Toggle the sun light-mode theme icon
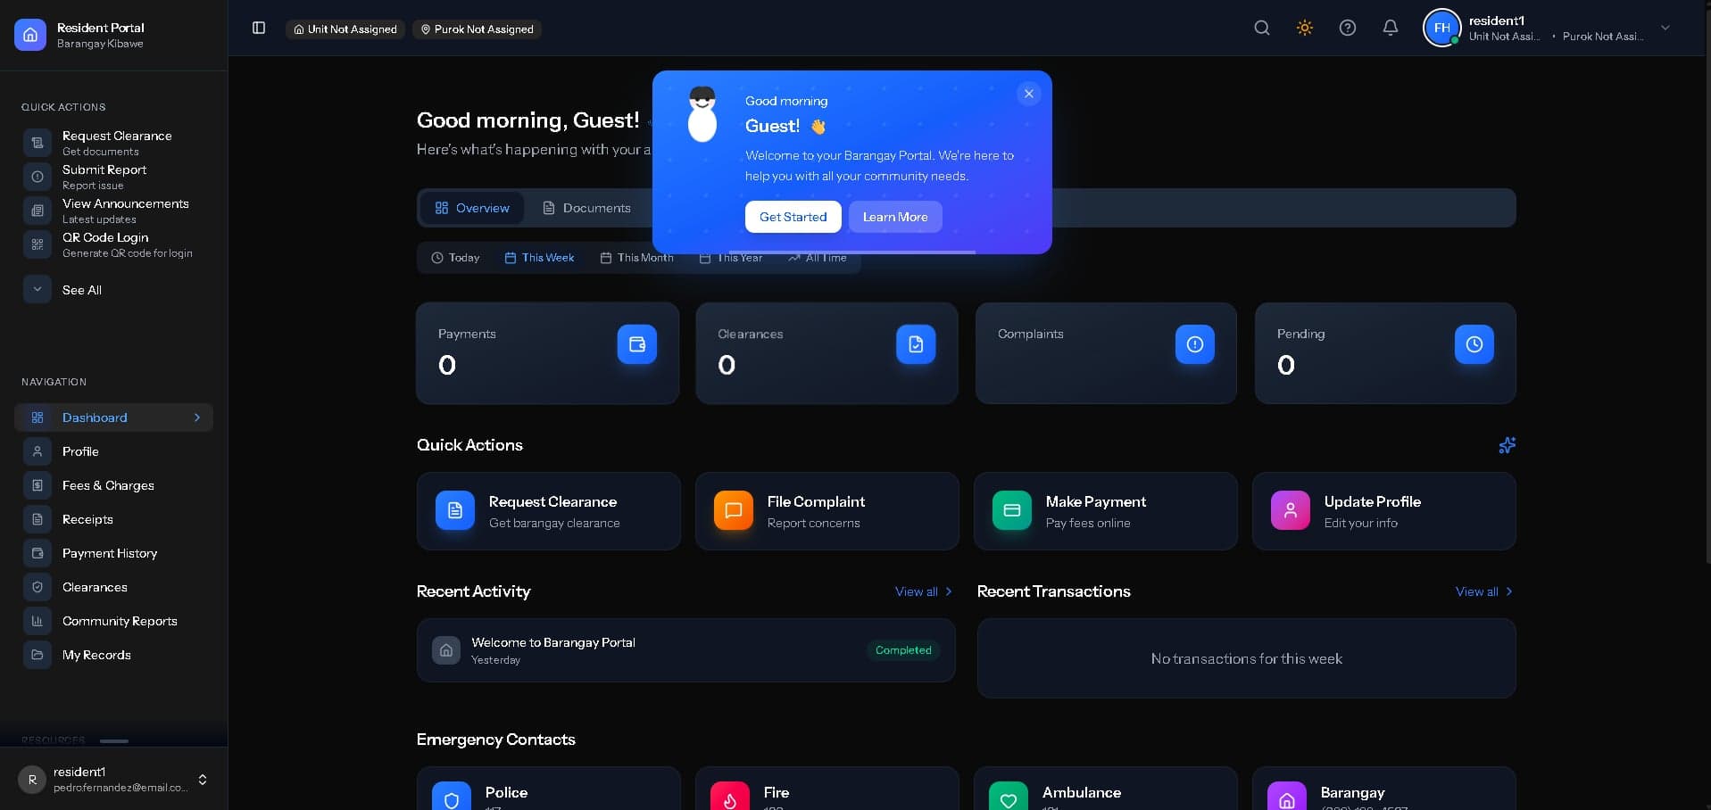Image resolution: width=1711 pixels, height=810 pixels. [x=1305, y=28]
